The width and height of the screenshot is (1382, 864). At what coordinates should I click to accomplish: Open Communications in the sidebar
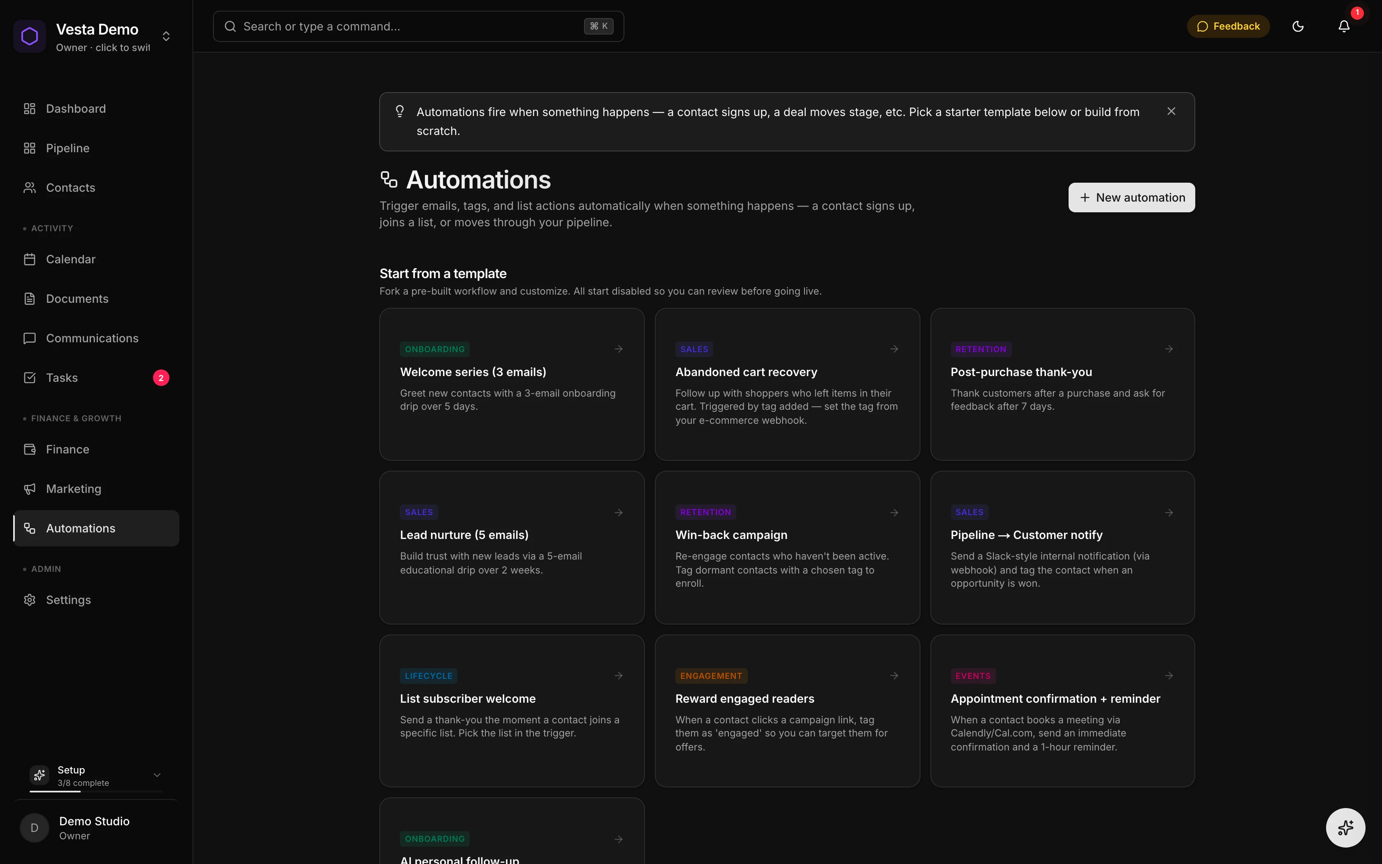(x=96, y=338)
